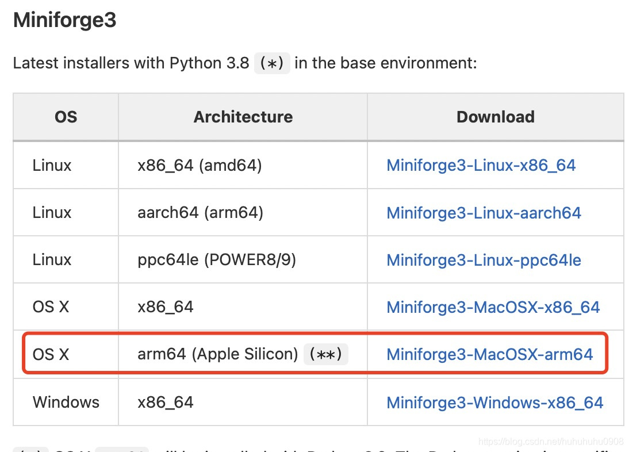Click the Architecture column header
This screenshot has width=629, height=452.
pyautogui.click(x=243, y=117)
